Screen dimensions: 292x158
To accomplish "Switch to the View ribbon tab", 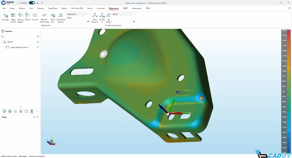I will (x=31, y=8).
